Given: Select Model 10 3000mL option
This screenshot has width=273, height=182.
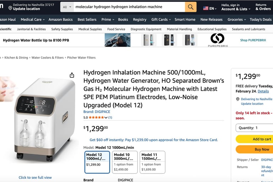Looking at the screenshot, I should [125, 162].
